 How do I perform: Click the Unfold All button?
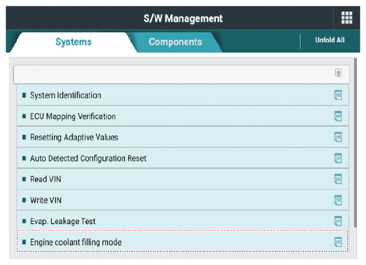330,40
